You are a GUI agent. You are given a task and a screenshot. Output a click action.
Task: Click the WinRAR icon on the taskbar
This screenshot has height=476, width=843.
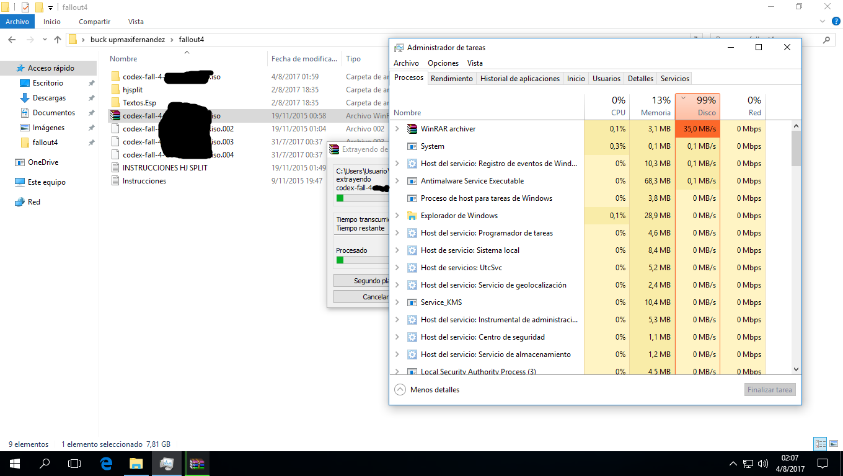(x=197, y=463)
